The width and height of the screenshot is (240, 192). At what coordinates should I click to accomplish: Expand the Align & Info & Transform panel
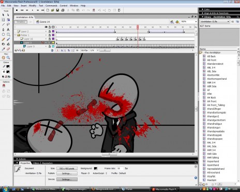coord(202,13)
